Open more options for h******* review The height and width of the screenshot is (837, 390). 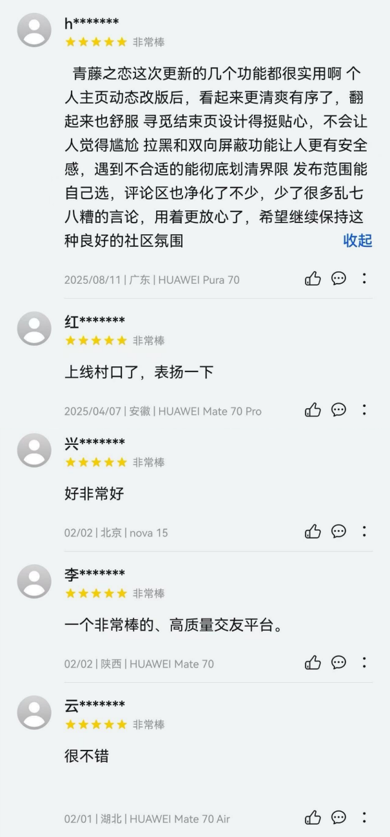pyautogui.click(x=364, y=279)
